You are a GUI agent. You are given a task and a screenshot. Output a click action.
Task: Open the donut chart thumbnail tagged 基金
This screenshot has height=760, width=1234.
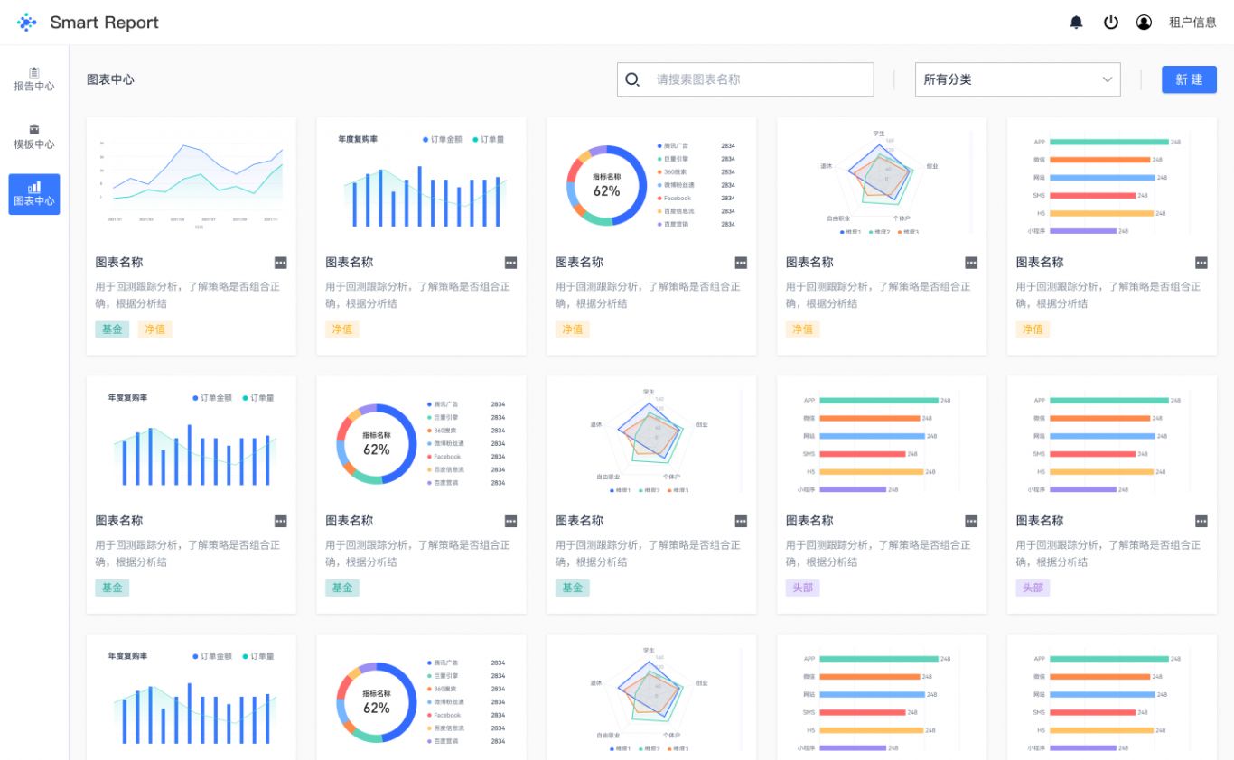tap(421, 442)
